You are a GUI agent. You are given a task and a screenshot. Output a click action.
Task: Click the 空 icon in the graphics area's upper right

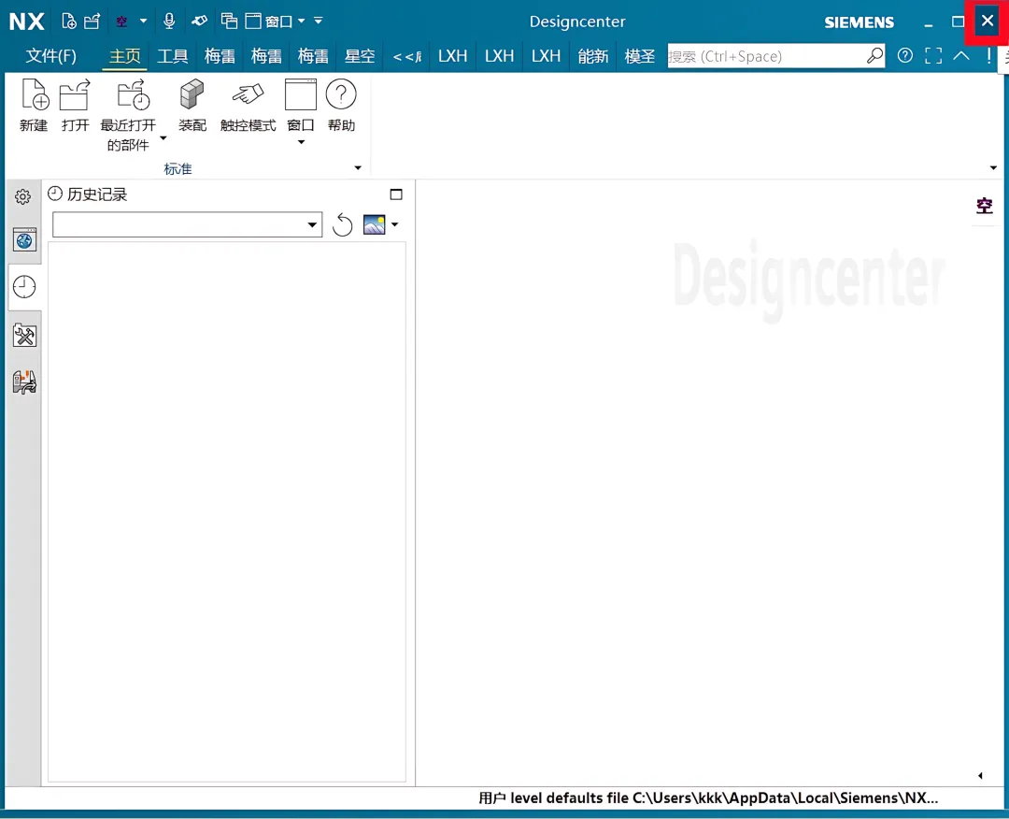(985, 206)
